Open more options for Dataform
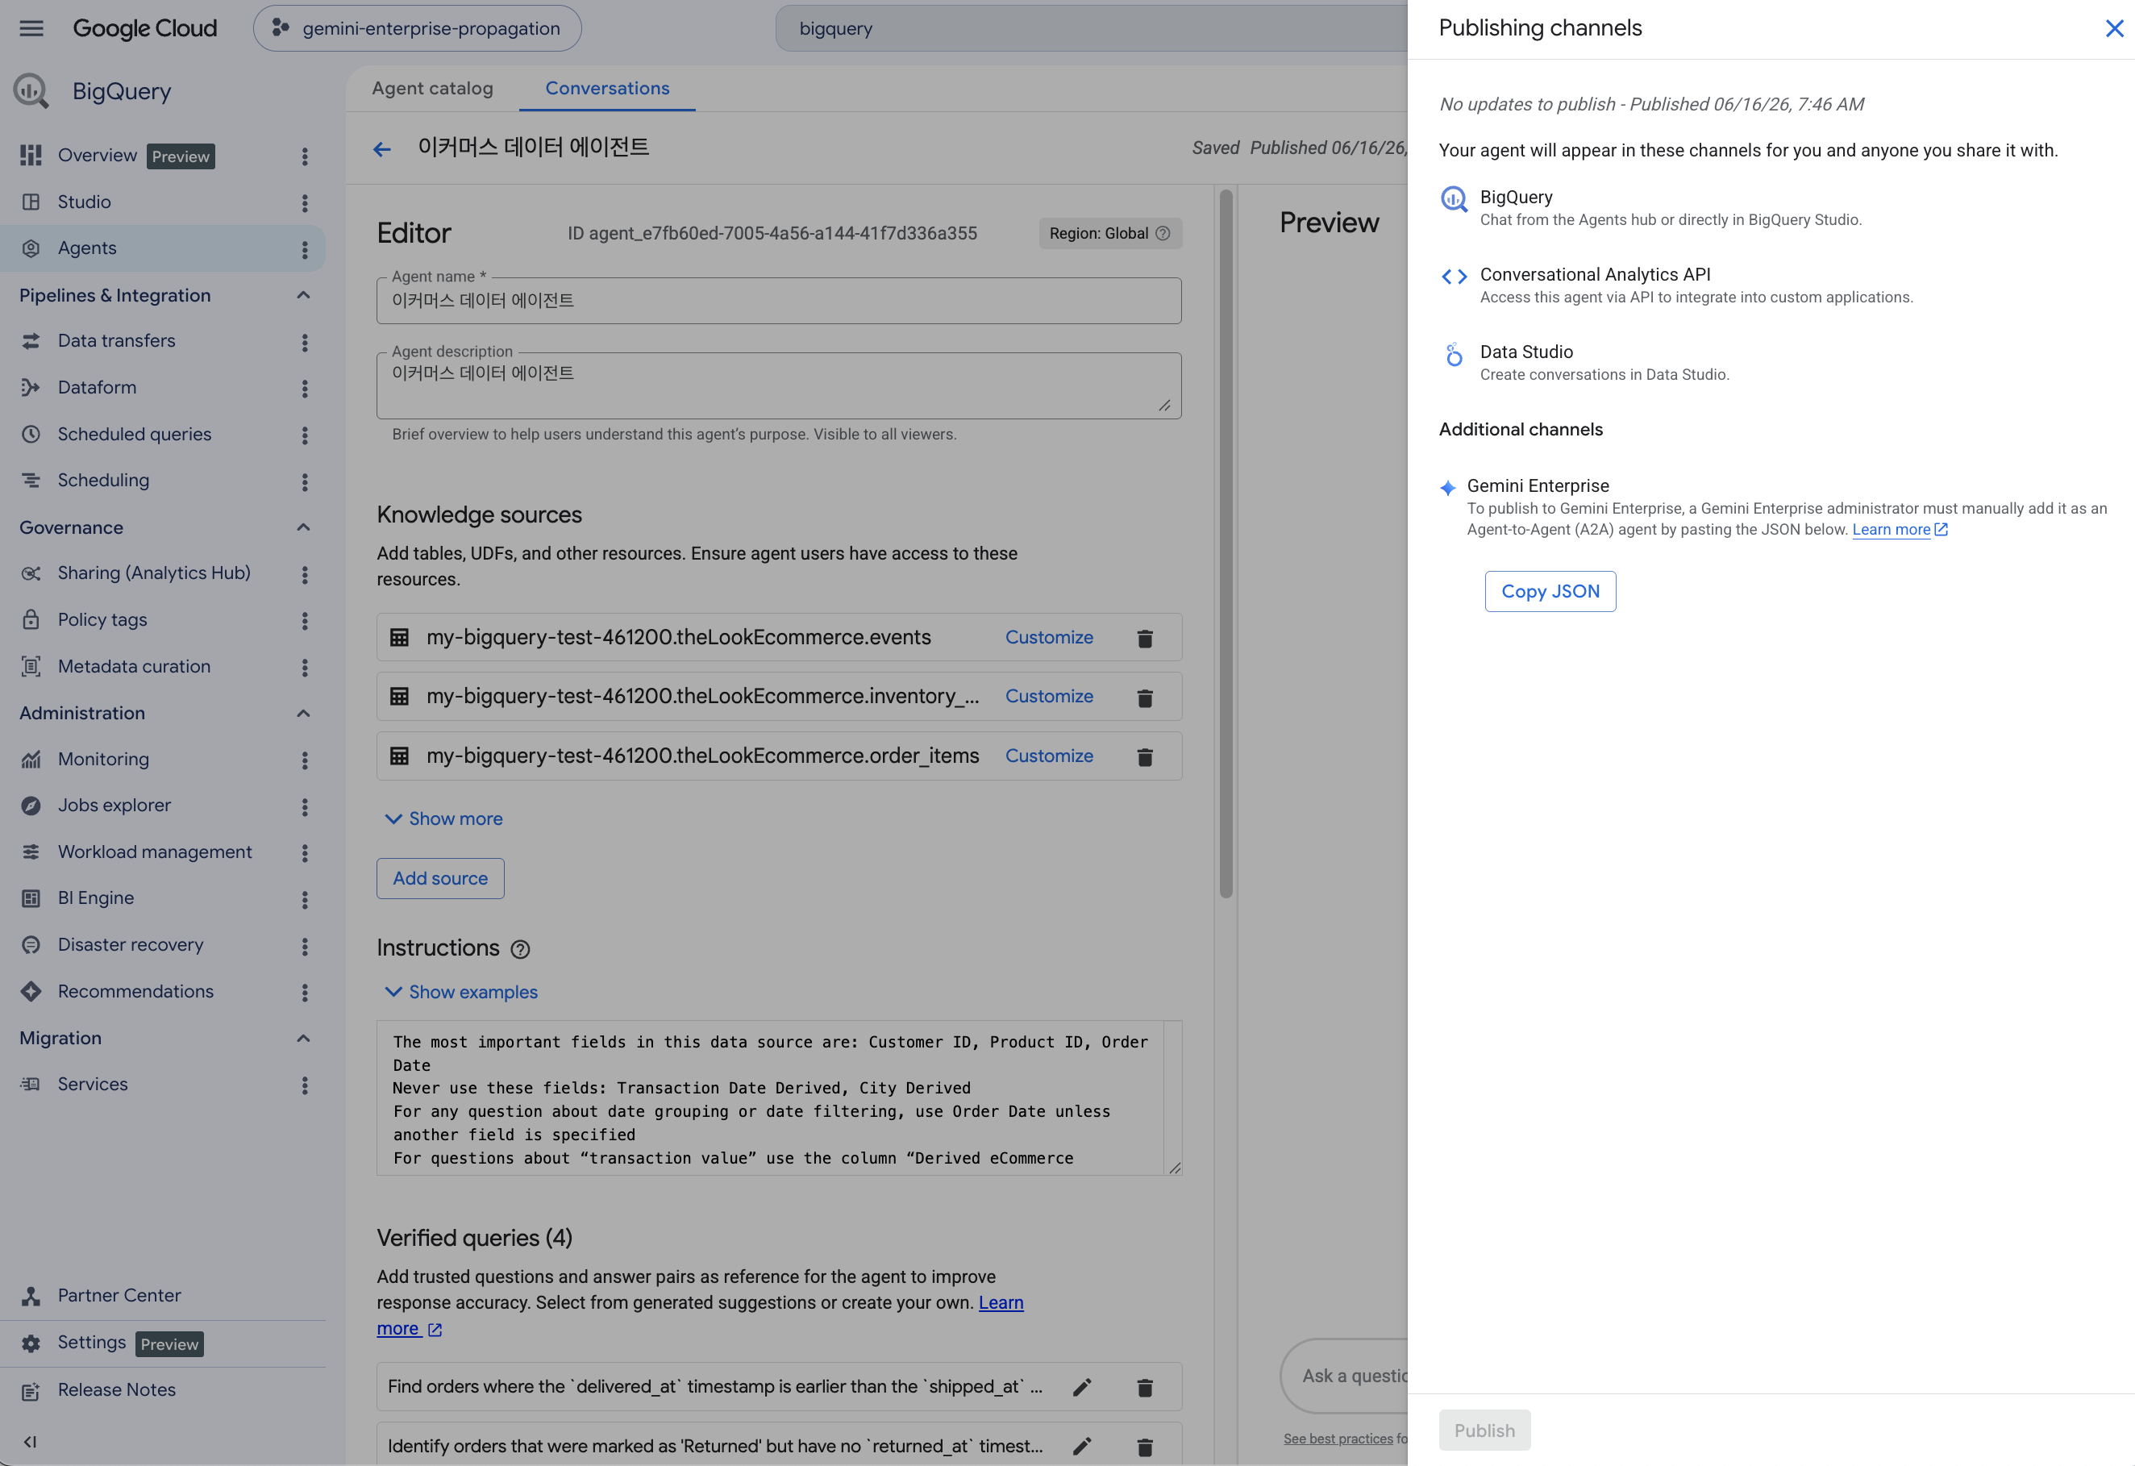Image resolution: width=2135 pixels, height=1466 pixels. click(305, 389)
